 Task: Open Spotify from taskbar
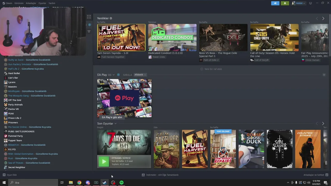pyautogui.click(x=122, y=183)
